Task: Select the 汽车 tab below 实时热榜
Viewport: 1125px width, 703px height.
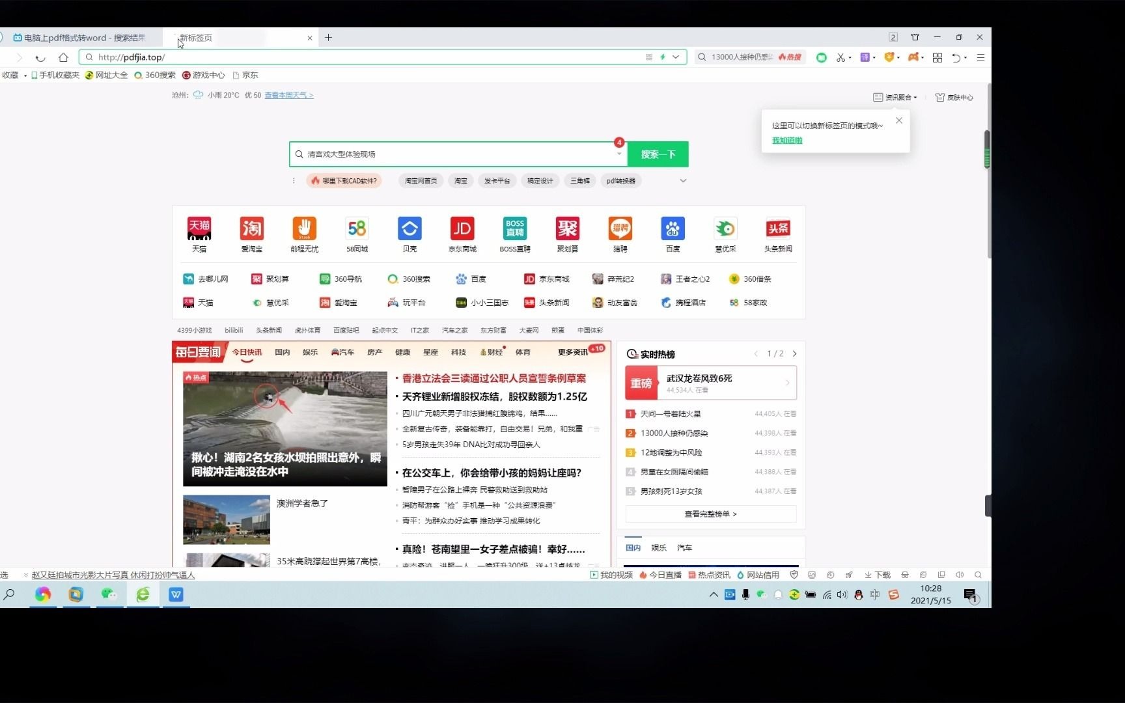Action: point(685,548)
